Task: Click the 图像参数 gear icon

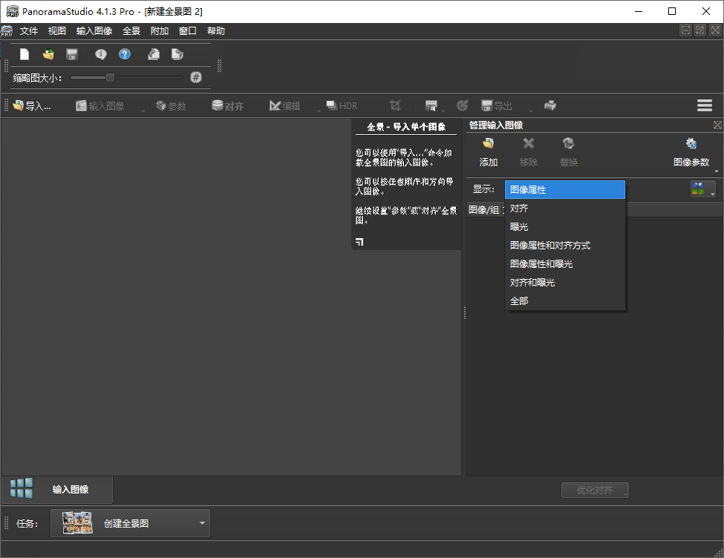Action: [691, 143]
